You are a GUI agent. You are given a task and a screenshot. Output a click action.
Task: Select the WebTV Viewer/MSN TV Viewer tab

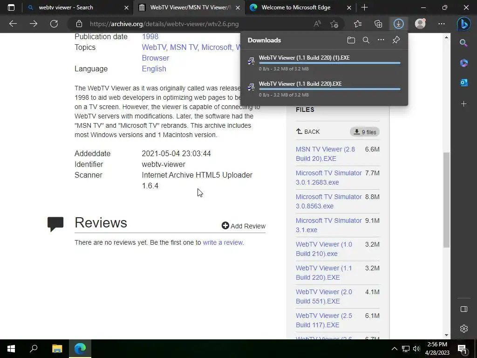tap(189, 7)
